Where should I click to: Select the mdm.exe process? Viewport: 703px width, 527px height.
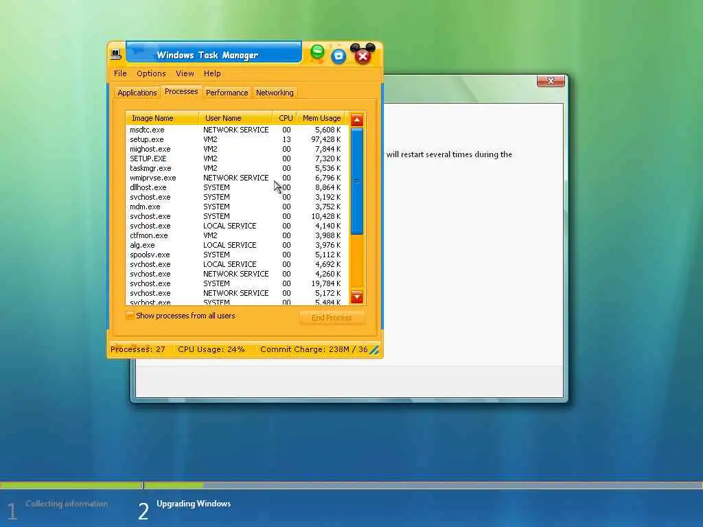click(x=237, y=207)
